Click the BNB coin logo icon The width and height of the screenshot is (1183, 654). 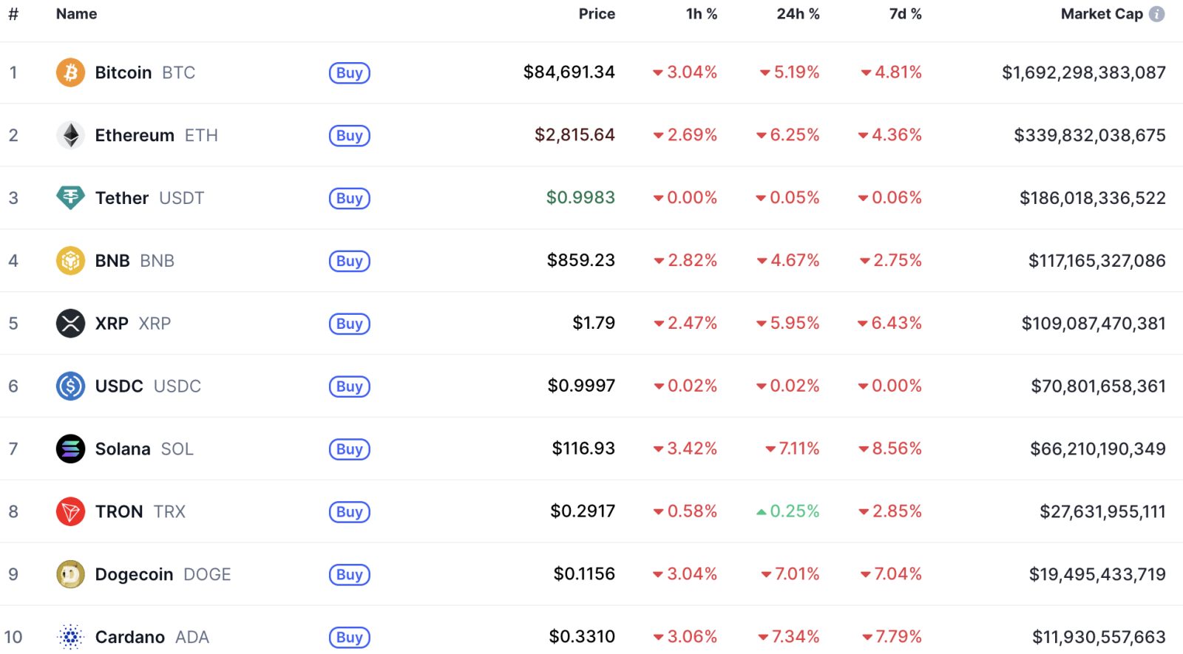[70, 260]
